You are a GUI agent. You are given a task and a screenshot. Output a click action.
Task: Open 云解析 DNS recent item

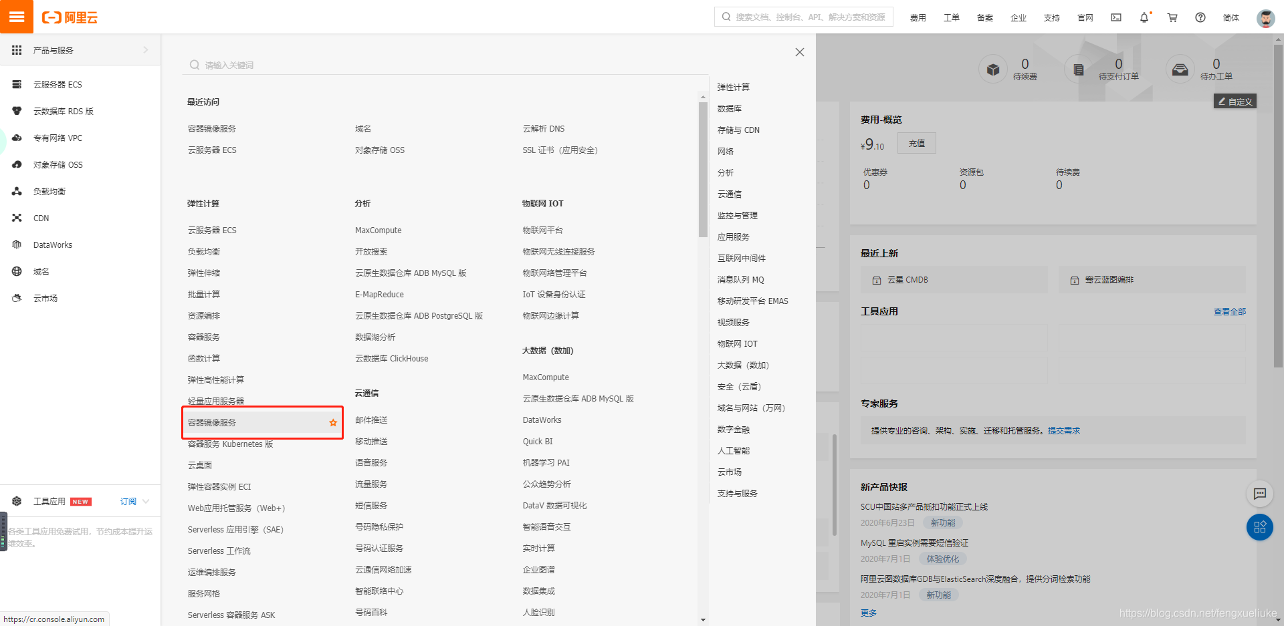coord(544,128)
